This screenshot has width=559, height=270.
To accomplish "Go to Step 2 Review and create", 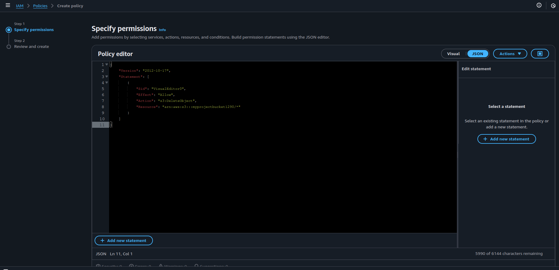I will (x=31, y=47).
